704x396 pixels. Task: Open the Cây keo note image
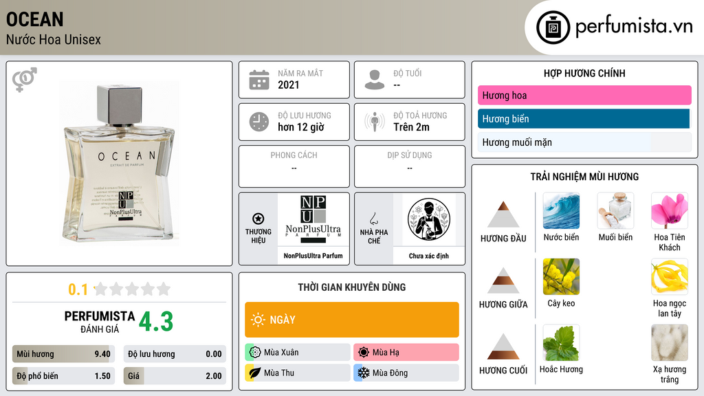pyautogui.click(x=561, y=276)
